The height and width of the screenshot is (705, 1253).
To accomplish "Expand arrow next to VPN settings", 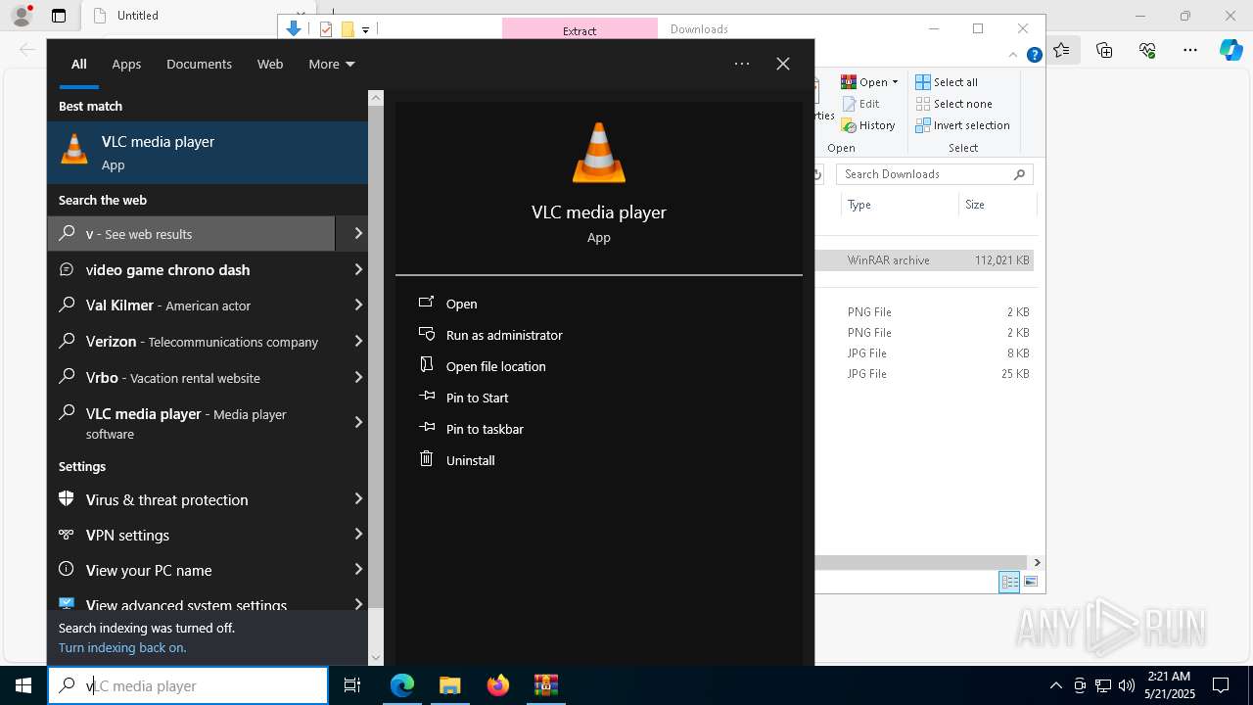I will (x=358, y=534).
